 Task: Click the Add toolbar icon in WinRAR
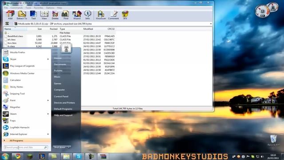pyautogui.click(x=10, y=15)
